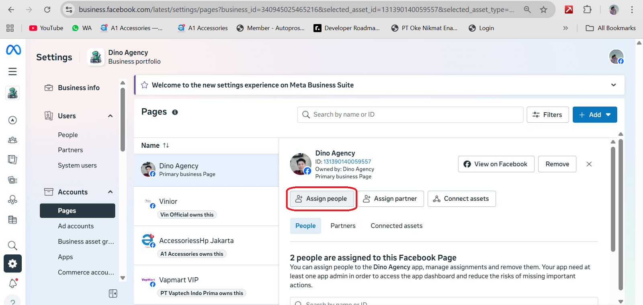The width and height of the screenshot is (643, 305).
Task: Click the info icon next to Pages
Action: click(x=175, y=112)
